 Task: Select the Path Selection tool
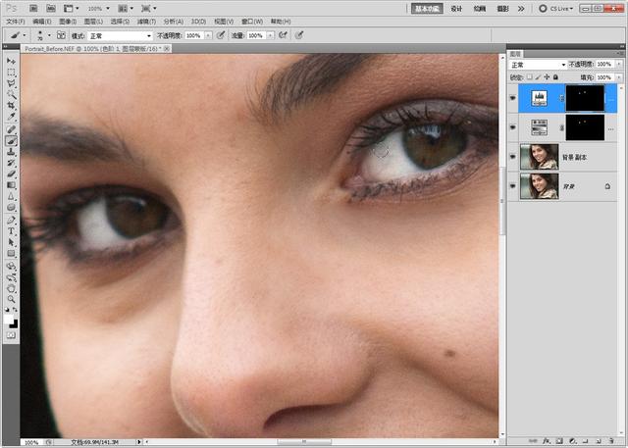(x=11, y=242)
